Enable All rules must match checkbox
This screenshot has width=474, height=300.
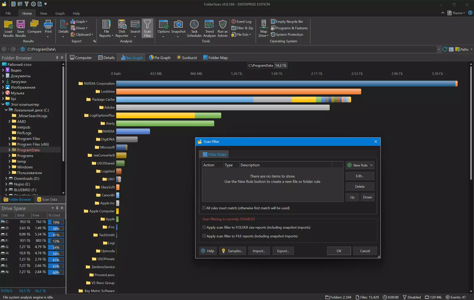point(204,208)
